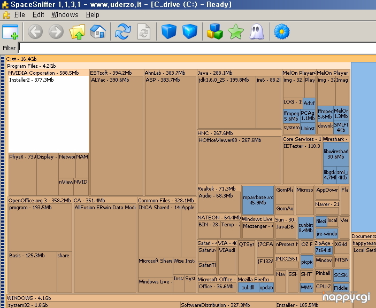The image size is (376, 308).
Task: Select the PhysX folder block
Action: point(22,174)
